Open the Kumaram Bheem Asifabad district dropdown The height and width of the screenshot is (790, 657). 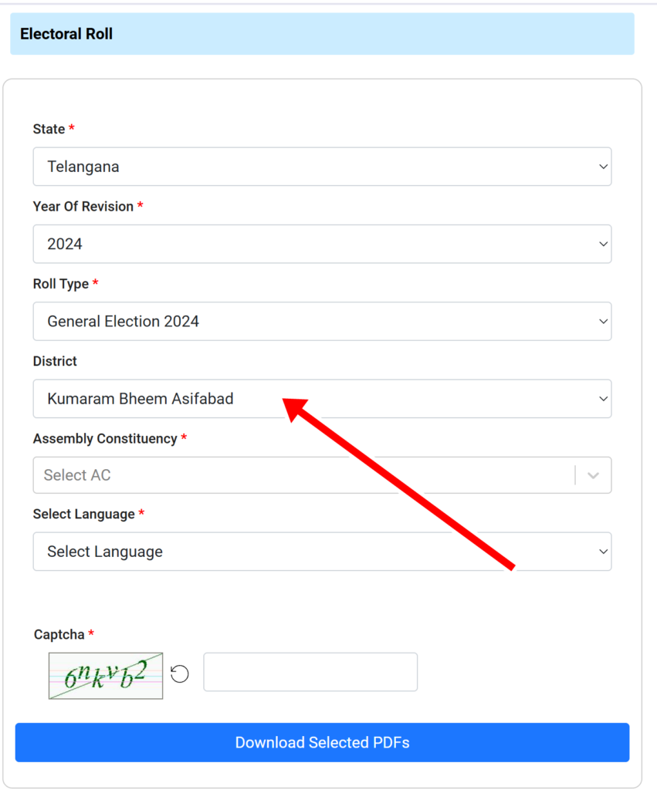(322, 399)
